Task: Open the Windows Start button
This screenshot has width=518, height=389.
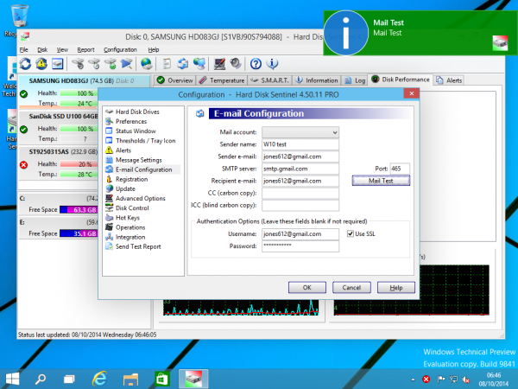Action: click(12, 379)
